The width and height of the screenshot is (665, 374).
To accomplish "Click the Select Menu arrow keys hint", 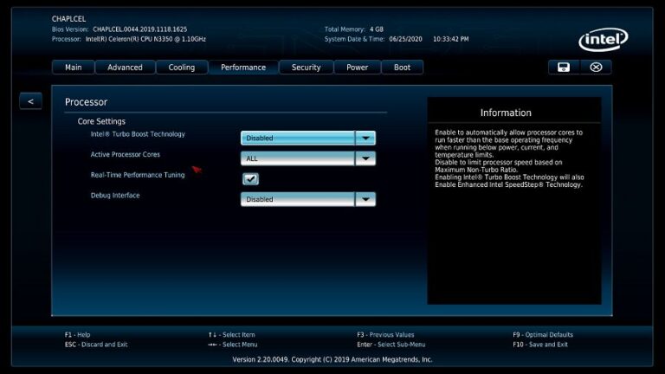I will (232, 345).
